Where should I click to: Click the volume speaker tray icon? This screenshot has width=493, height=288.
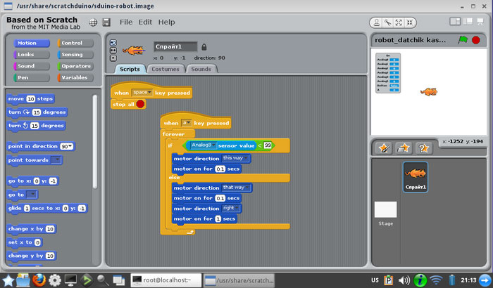pos(404,280)
